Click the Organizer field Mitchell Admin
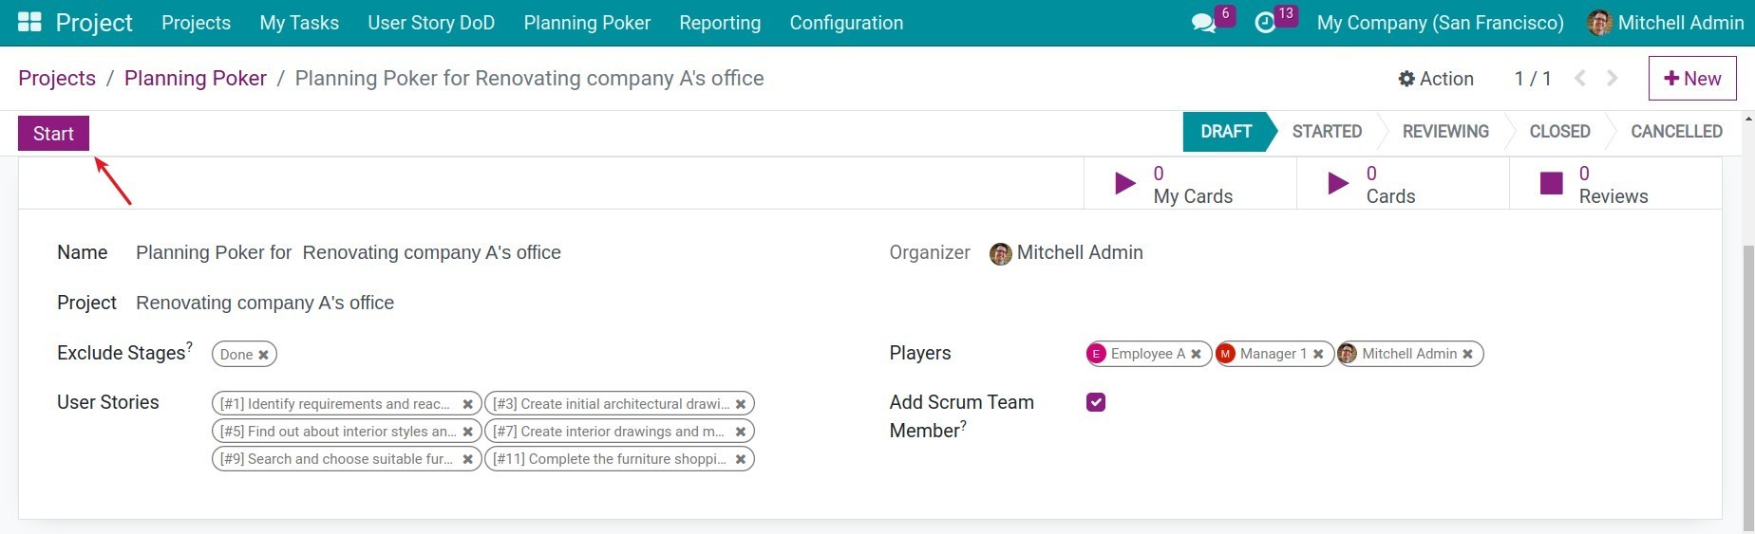The height and width of the screenshot is (534, 1755). click(x=1080, y=253)
